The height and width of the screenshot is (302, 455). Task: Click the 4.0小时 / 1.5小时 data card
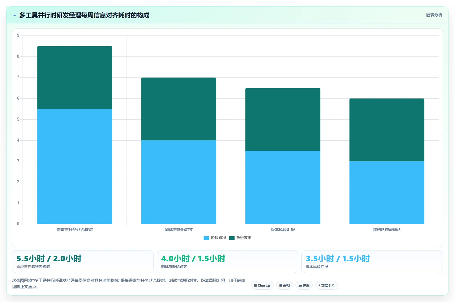(227, 262)
